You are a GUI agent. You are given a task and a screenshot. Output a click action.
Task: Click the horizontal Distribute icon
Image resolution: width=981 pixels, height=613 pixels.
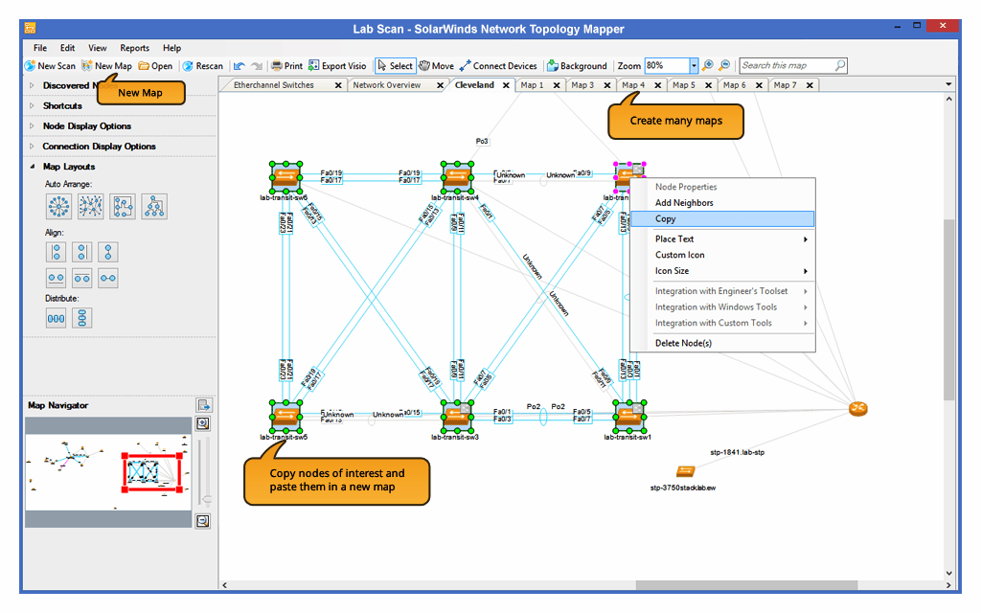(x=56, y=317)
